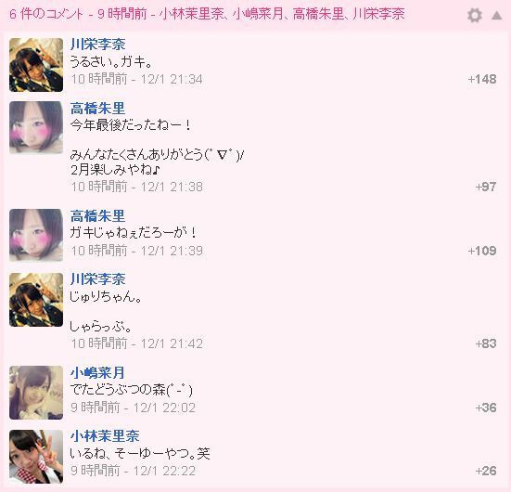Click the +109 count on the ガキじゃねぇ comment
The image size is (511, 492).
[482, 251]
